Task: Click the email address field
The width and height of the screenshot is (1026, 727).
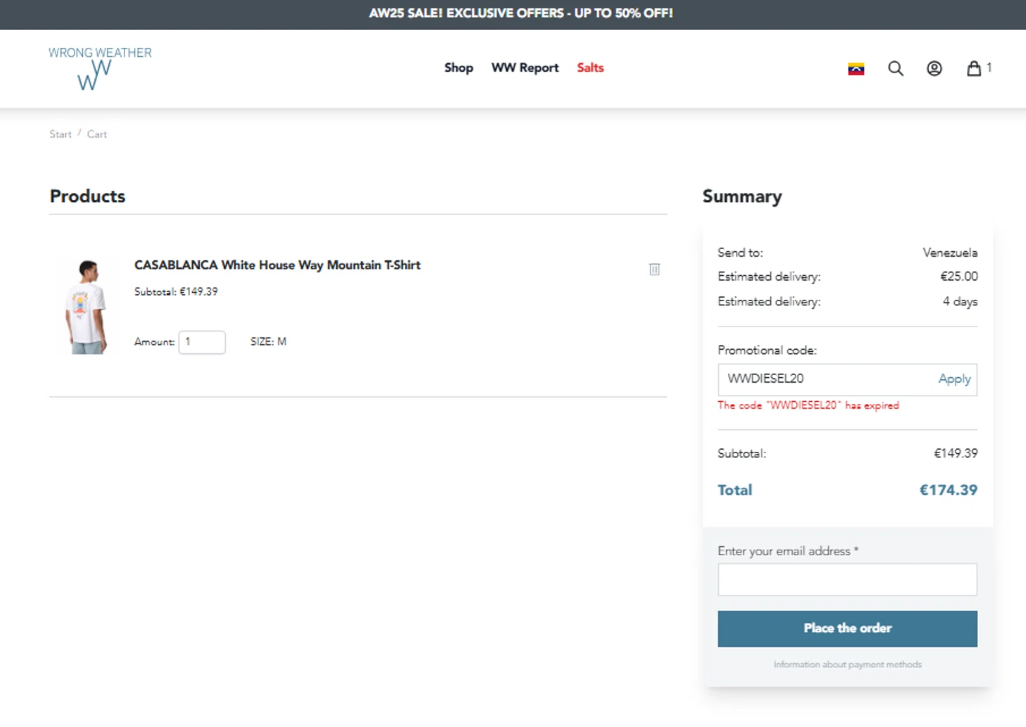Action: 847,580
